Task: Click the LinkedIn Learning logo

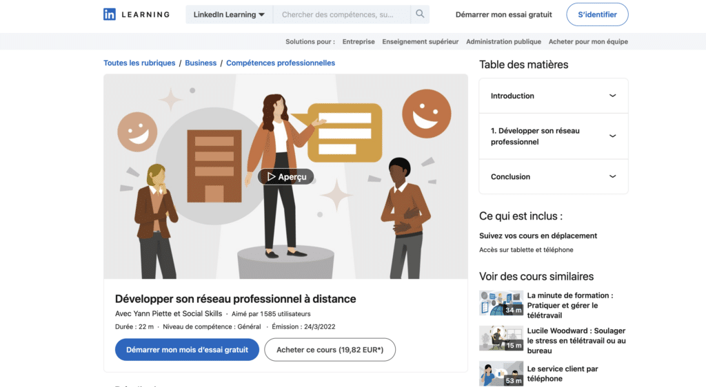Action: click(x=137, y=14)
